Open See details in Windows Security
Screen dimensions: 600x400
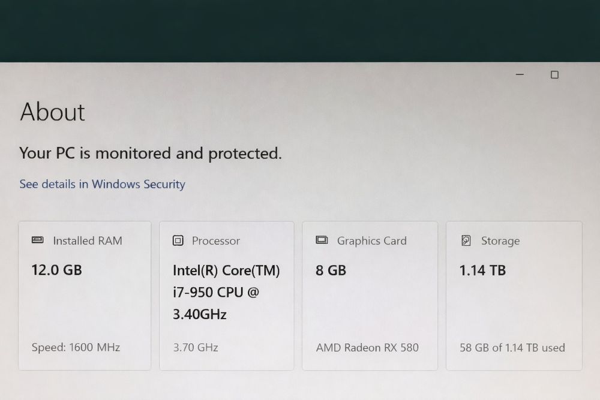pos(102,184)
